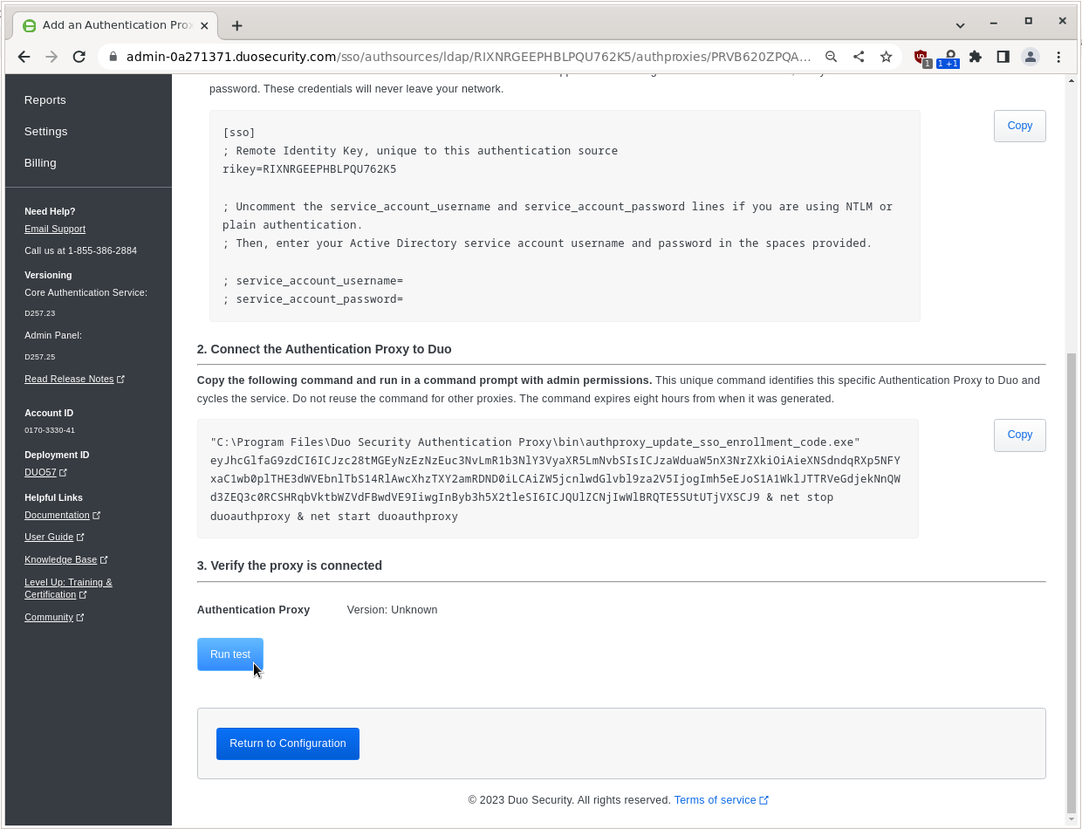Open the Extensions puzzle piece icon
The width and height of the screenshot is (1082, 829).
click(976, 57)
